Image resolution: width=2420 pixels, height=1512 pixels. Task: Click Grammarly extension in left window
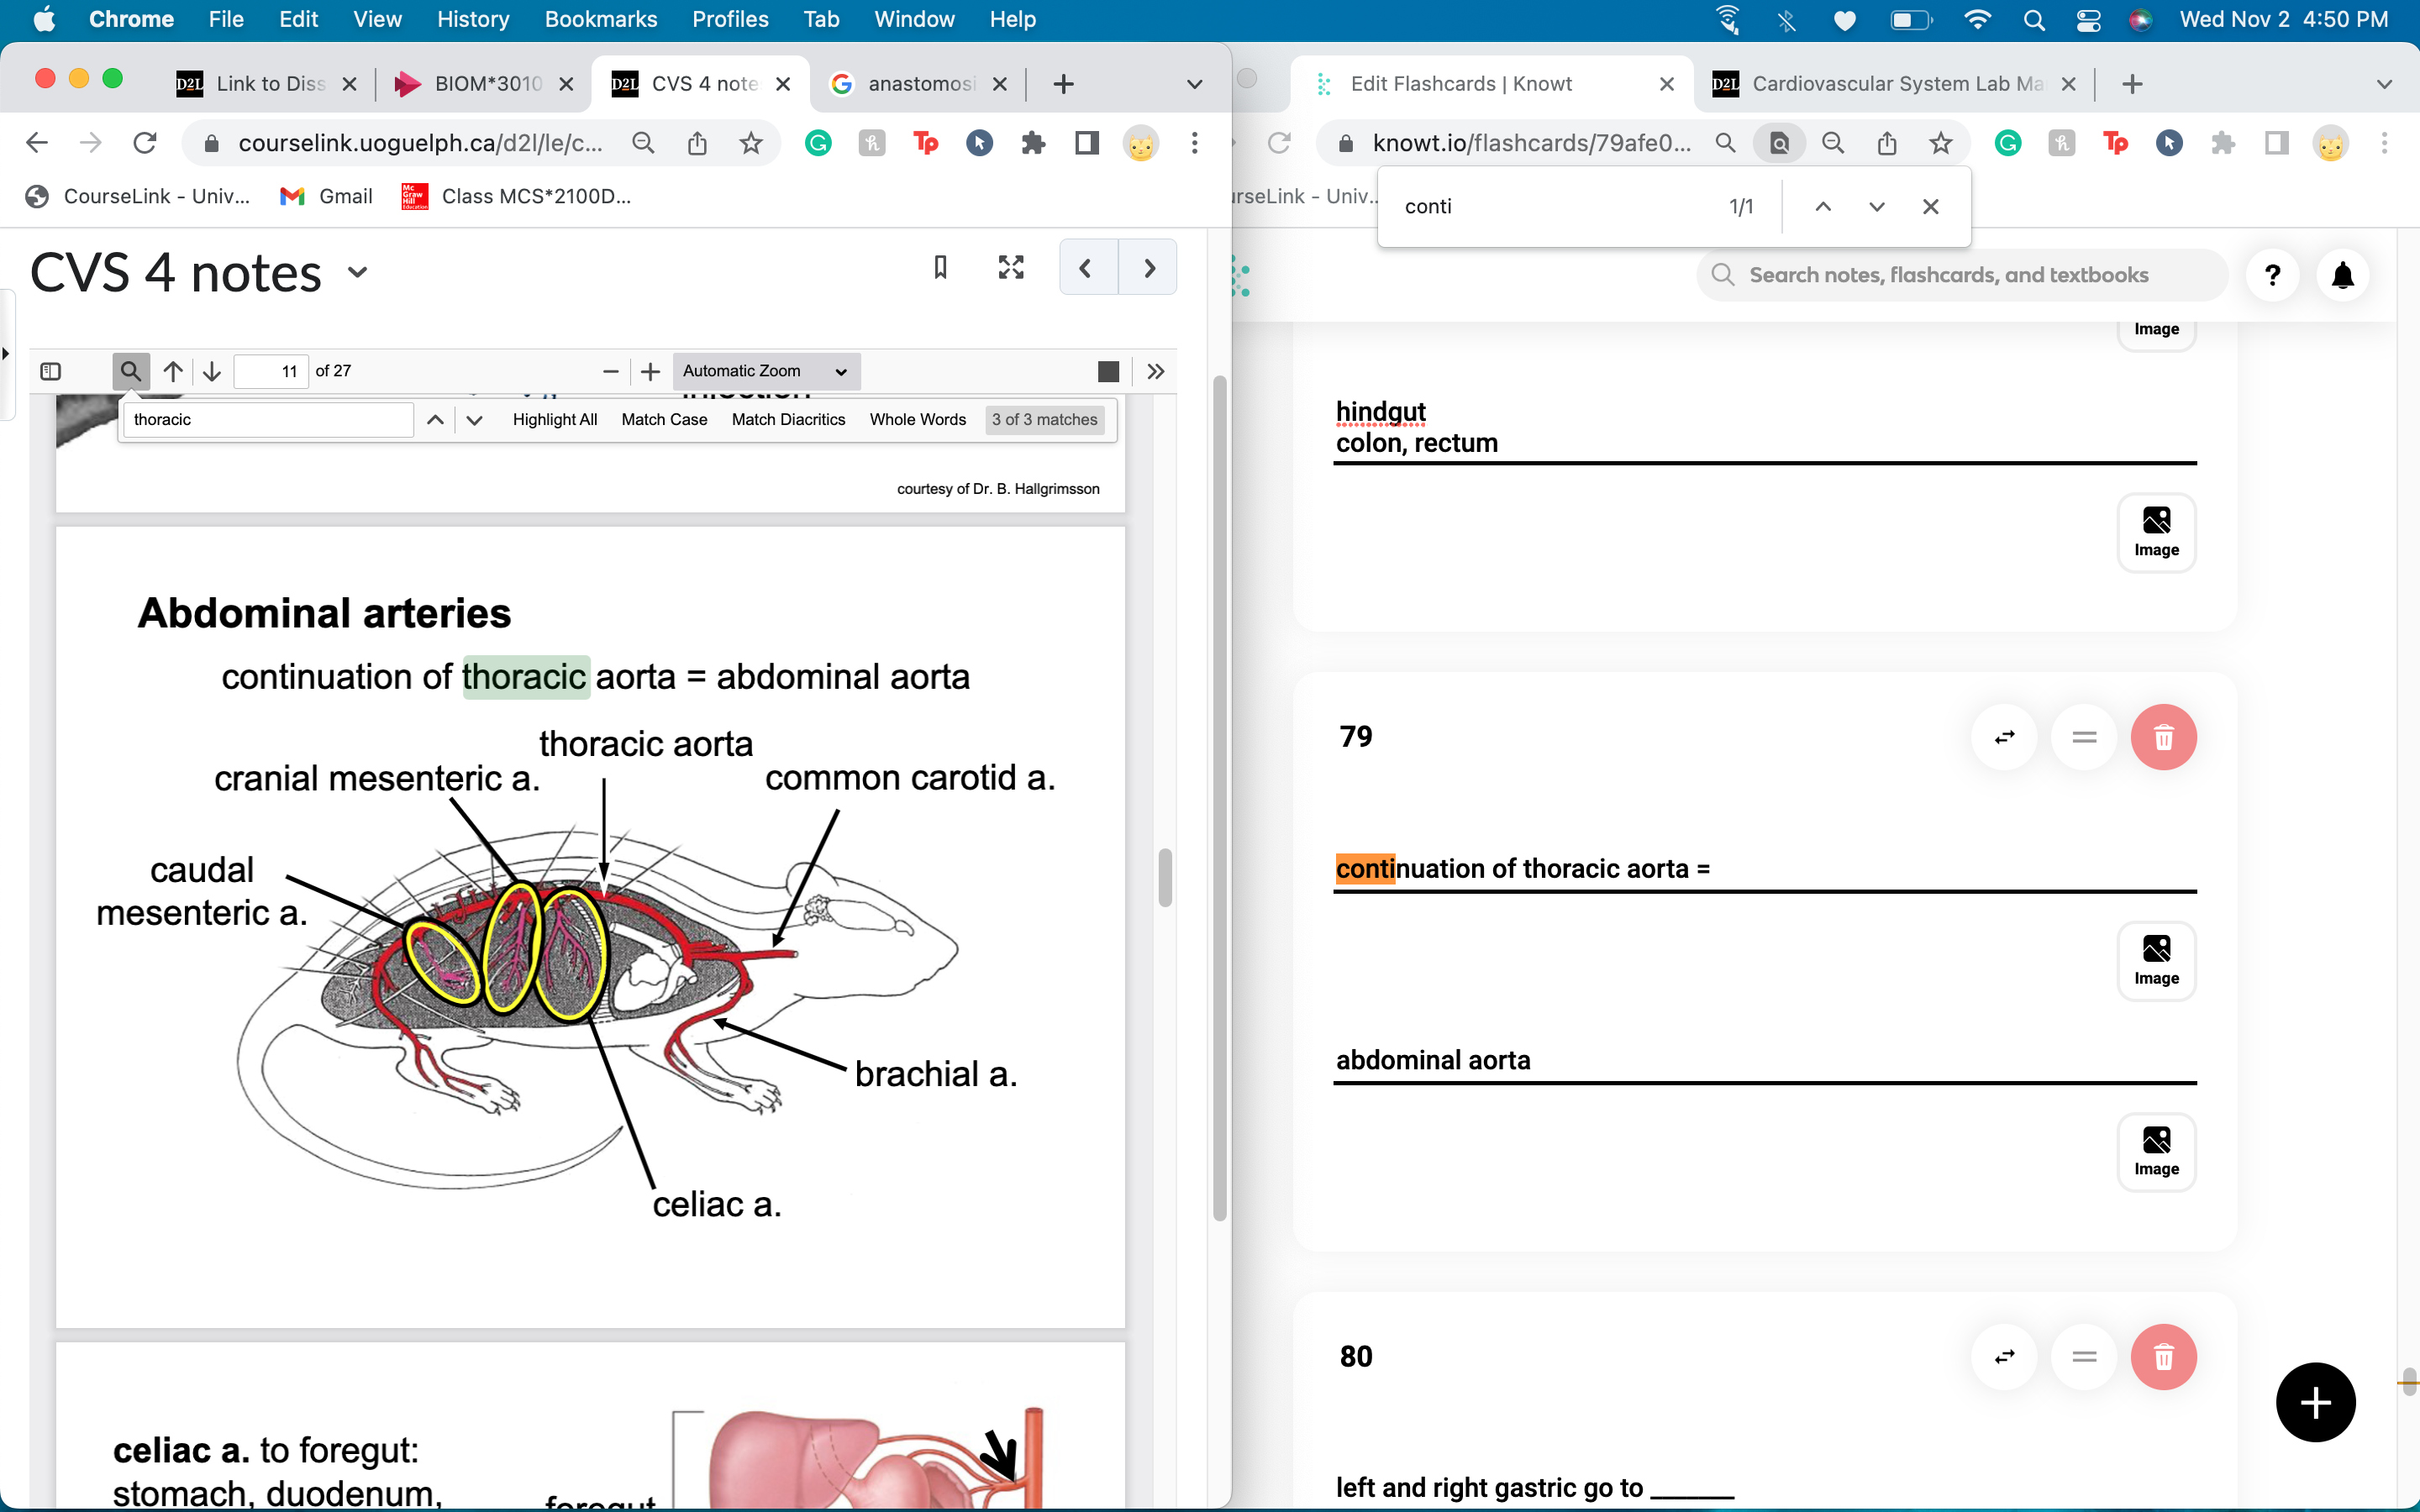[818, 143]
